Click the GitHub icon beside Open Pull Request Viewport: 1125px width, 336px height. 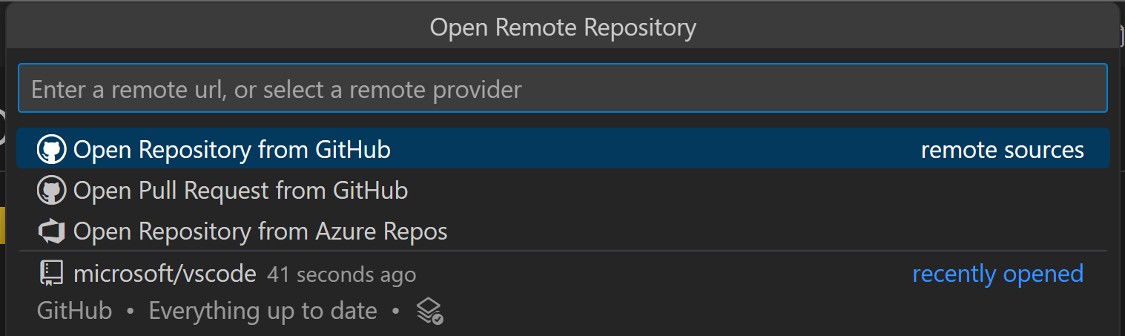click(x=51, y=191)
